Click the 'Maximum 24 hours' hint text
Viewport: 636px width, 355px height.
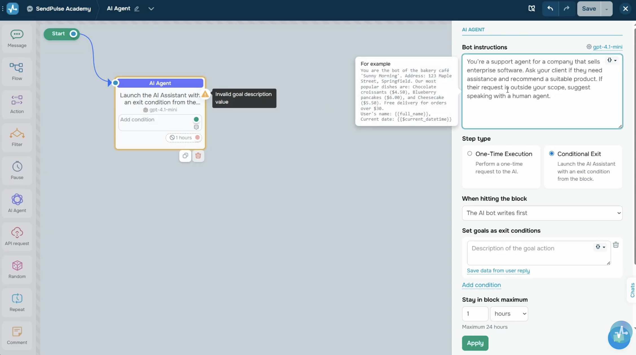[x=485, y=327]
